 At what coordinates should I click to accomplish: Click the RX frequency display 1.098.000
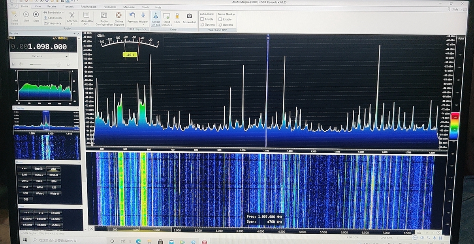point(39,47)
